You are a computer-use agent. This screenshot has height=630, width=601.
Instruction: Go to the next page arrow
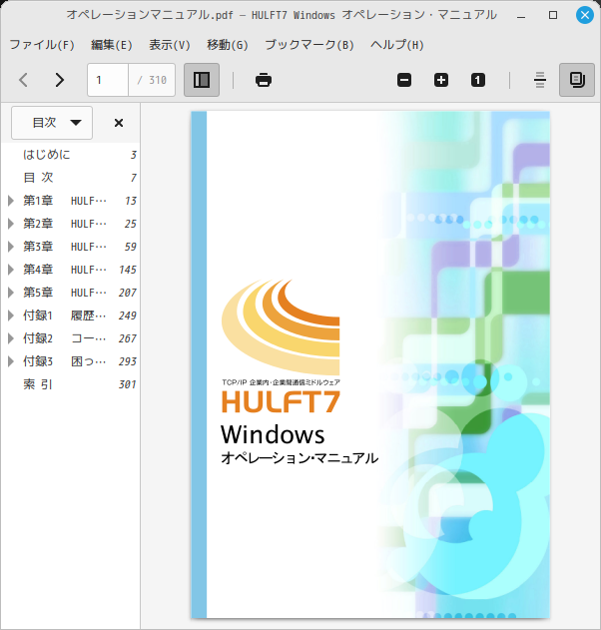(60, 80)
